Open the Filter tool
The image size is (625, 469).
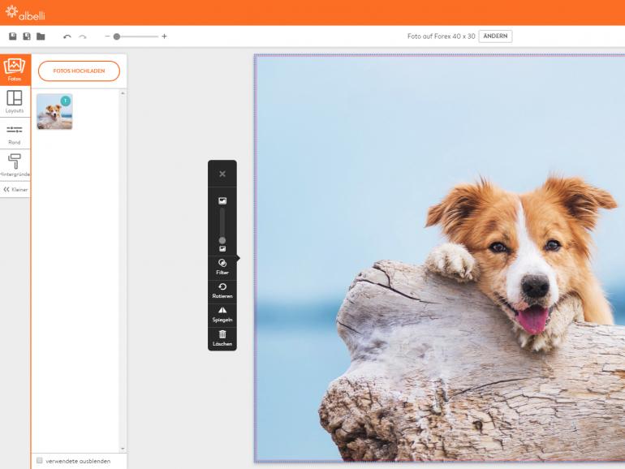point(222,267)
